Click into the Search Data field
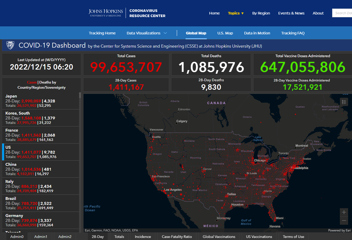 click(x=342, y=13)
